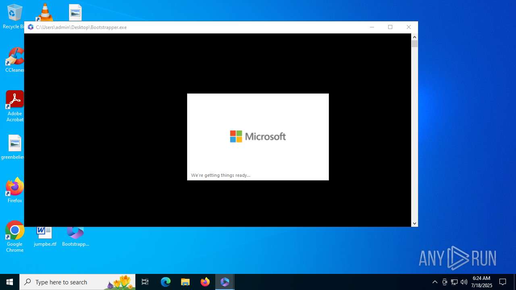Click the C:\Users\admin\Desktop\Bootstrapper.exe title text
The width and height of the screenshot is (516, 290).
click(x=81, y=27)
